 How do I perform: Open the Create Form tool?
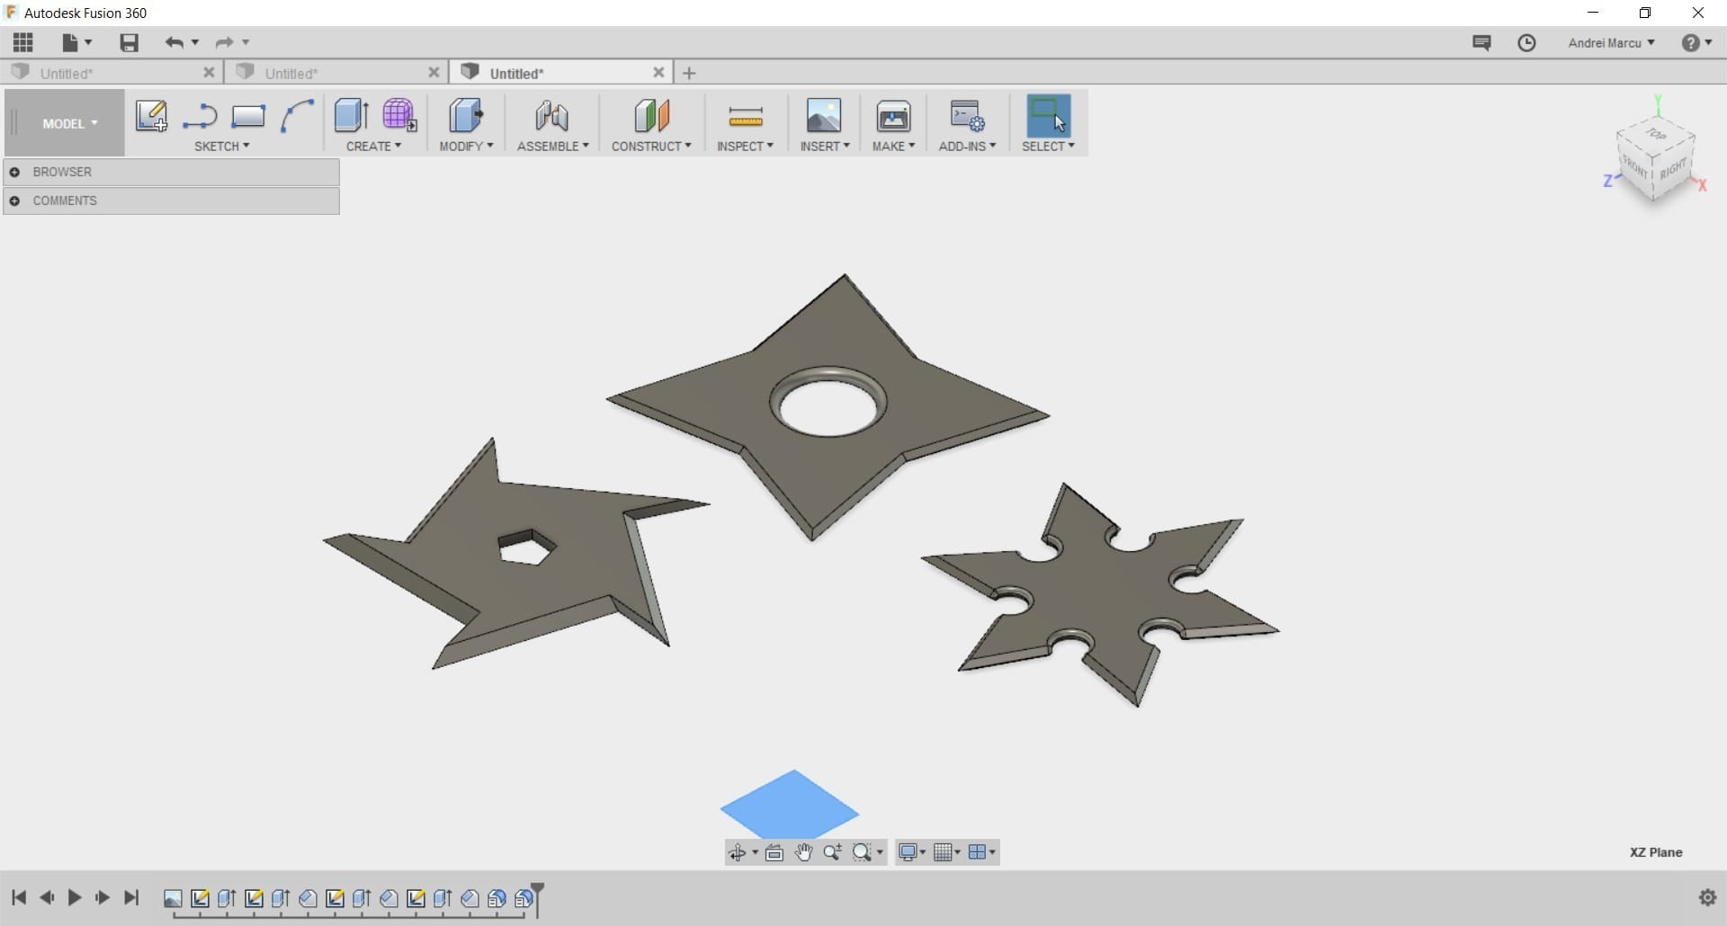[x=399, y=117]
